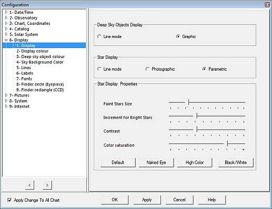Expand the 9- Internet tree node

pyautogui.click(x=6, y=107)
